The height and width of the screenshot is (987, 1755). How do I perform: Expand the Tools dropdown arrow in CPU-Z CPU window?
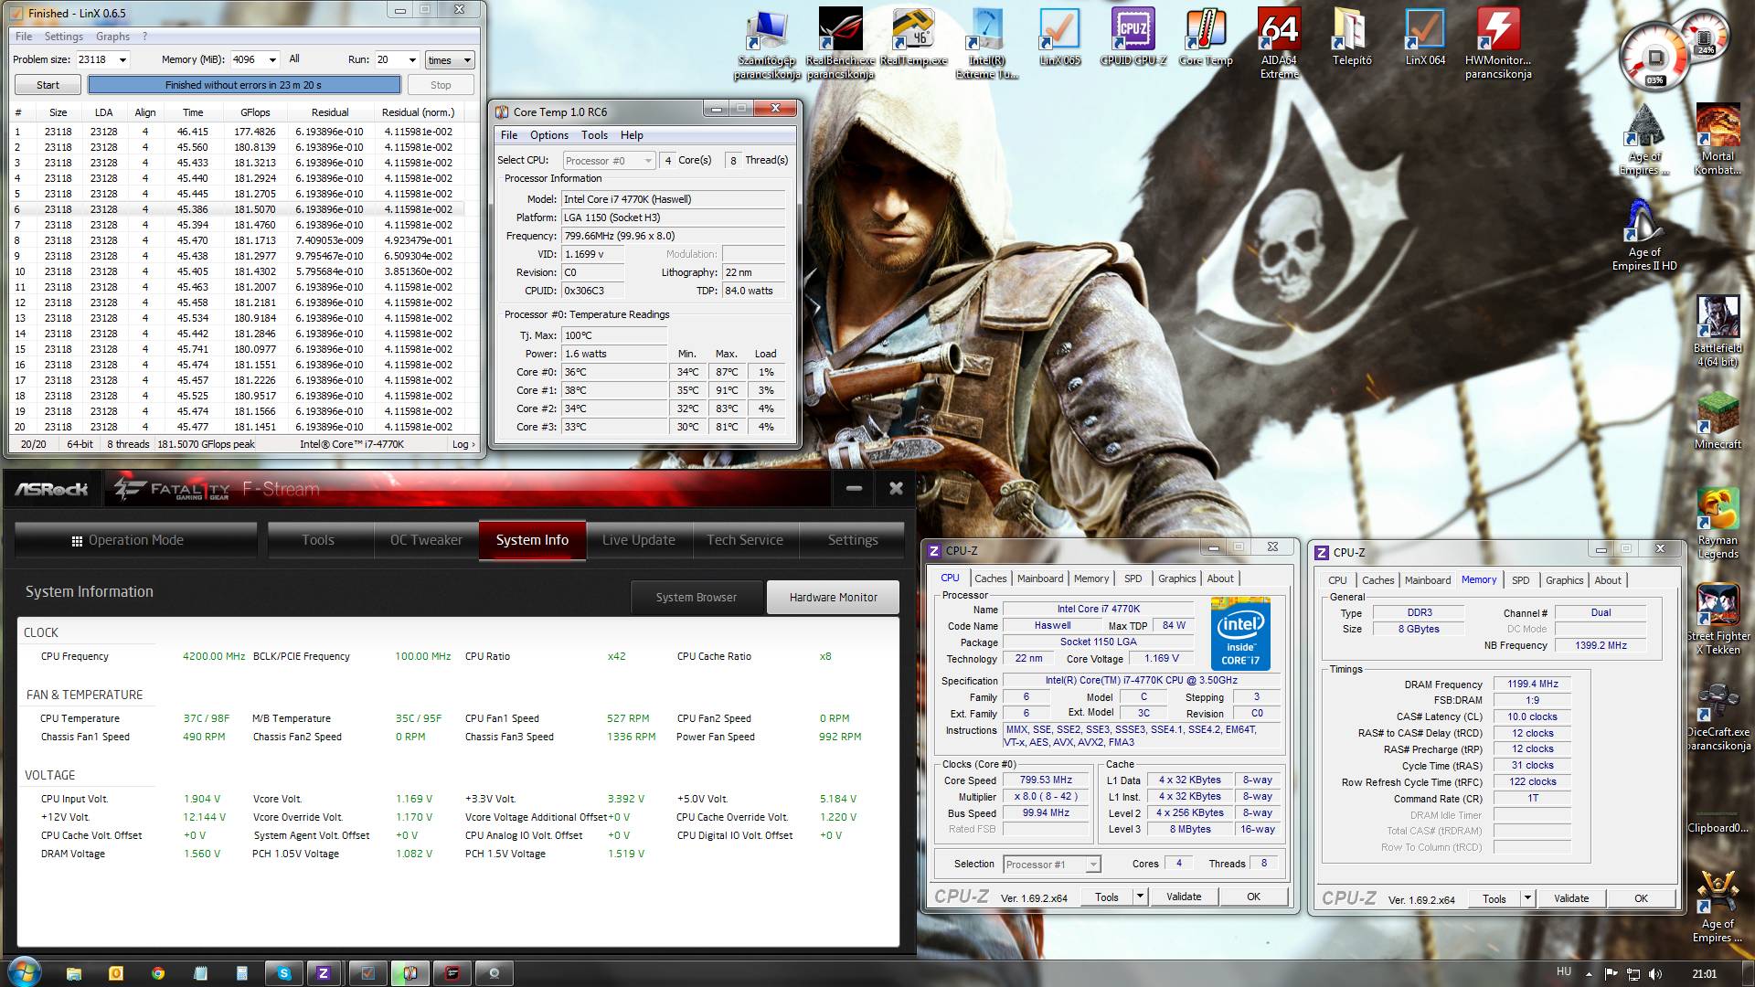[1140, 897]
